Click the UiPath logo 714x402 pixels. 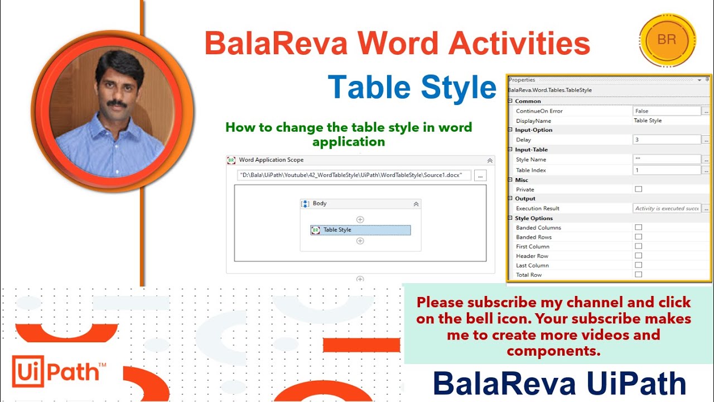(x=60, y=371)
